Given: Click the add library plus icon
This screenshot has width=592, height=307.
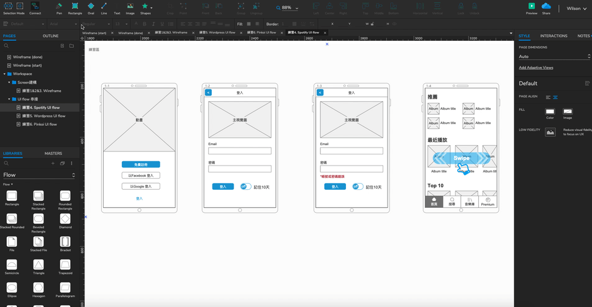Looking at the screenshot, I should point(53,163).
